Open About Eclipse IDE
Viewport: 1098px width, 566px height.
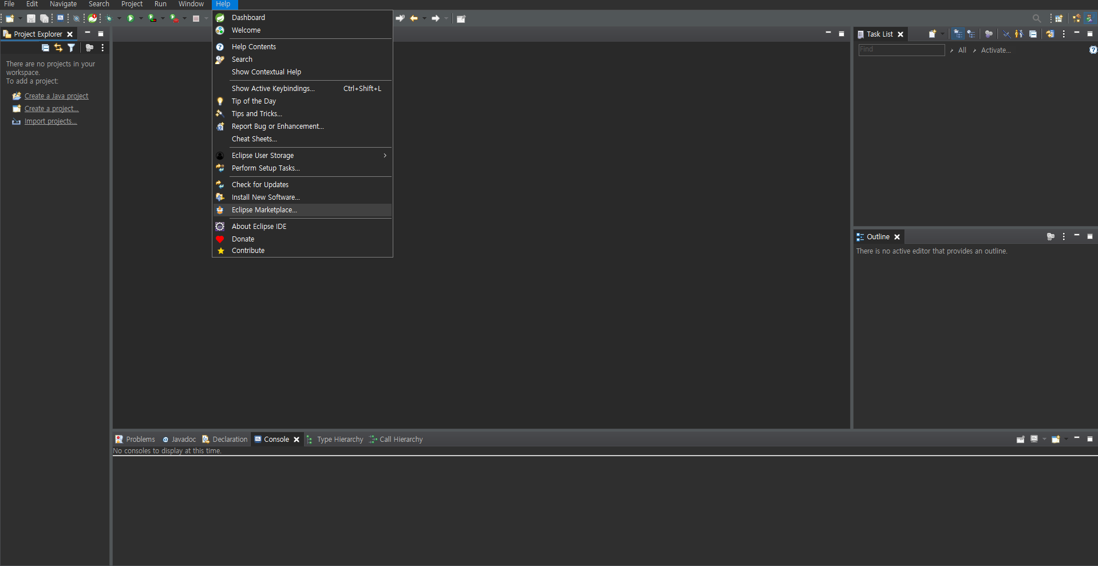click(x=302, y=227)
